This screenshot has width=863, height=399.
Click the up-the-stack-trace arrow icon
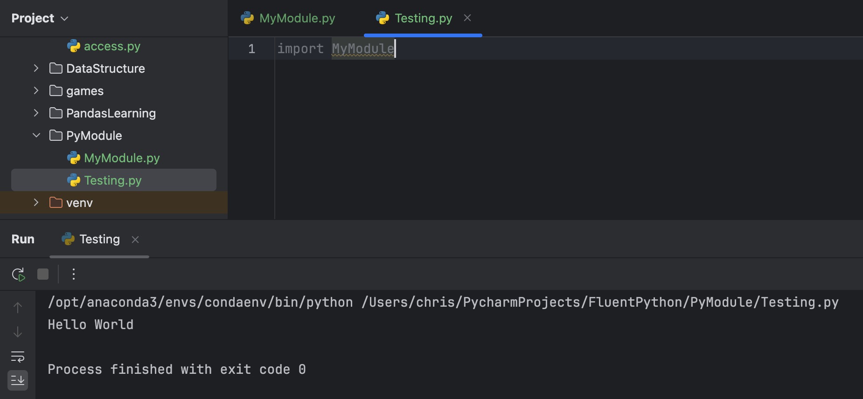(18, 308)
